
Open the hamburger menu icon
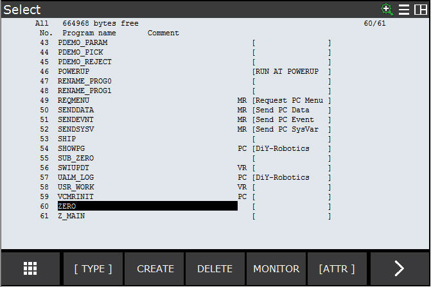pos(404,9)
